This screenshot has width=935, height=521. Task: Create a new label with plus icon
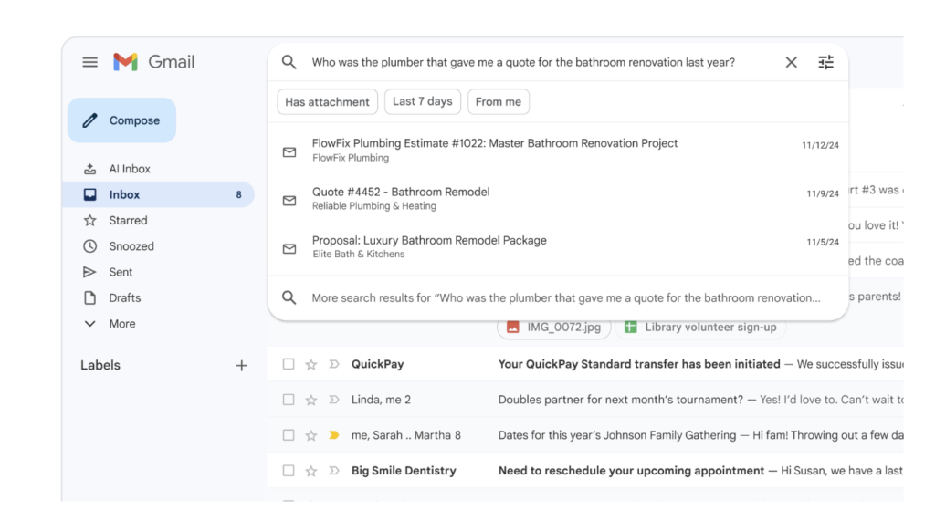point(241,365)
